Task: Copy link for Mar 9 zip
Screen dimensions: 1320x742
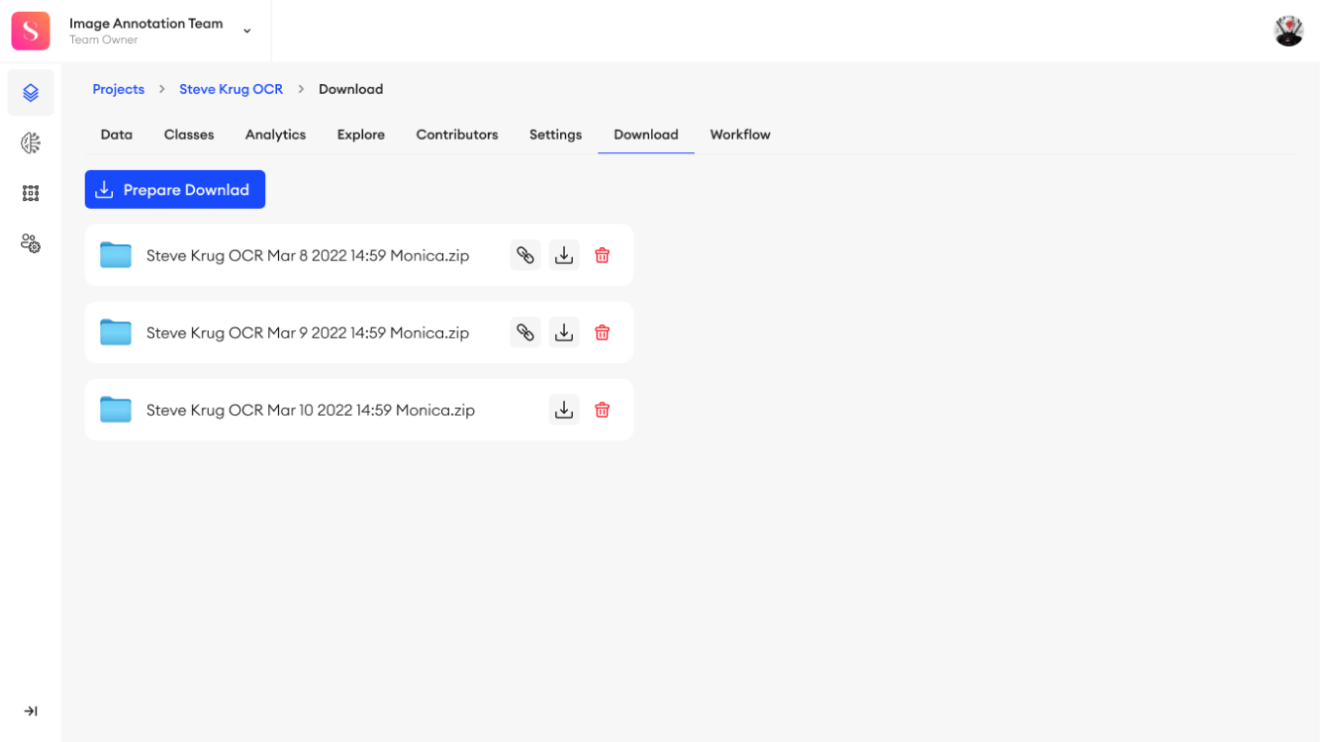Action: click(525, 332)
